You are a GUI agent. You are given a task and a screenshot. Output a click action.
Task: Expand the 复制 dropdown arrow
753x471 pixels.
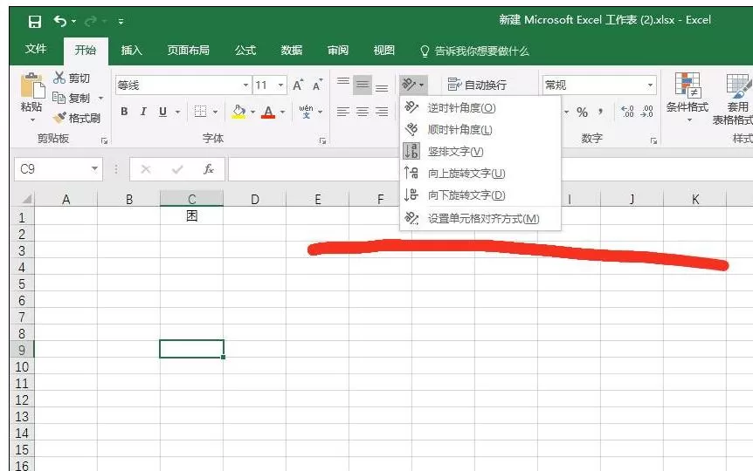pyautogui.click(x=100, y=99)
